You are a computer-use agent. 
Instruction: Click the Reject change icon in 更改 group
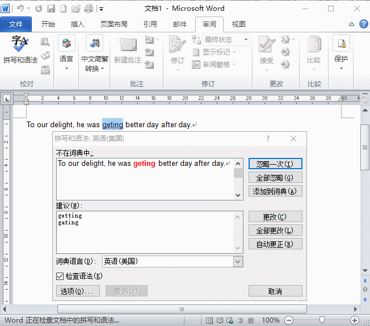[285, 40]
